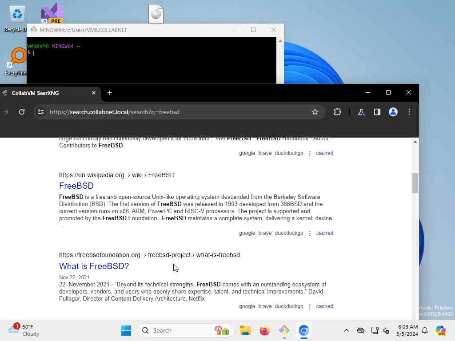Open cached link for What is FreeBSD result
The height and width of the screenshot is (341, 455).
pos(325,306)
